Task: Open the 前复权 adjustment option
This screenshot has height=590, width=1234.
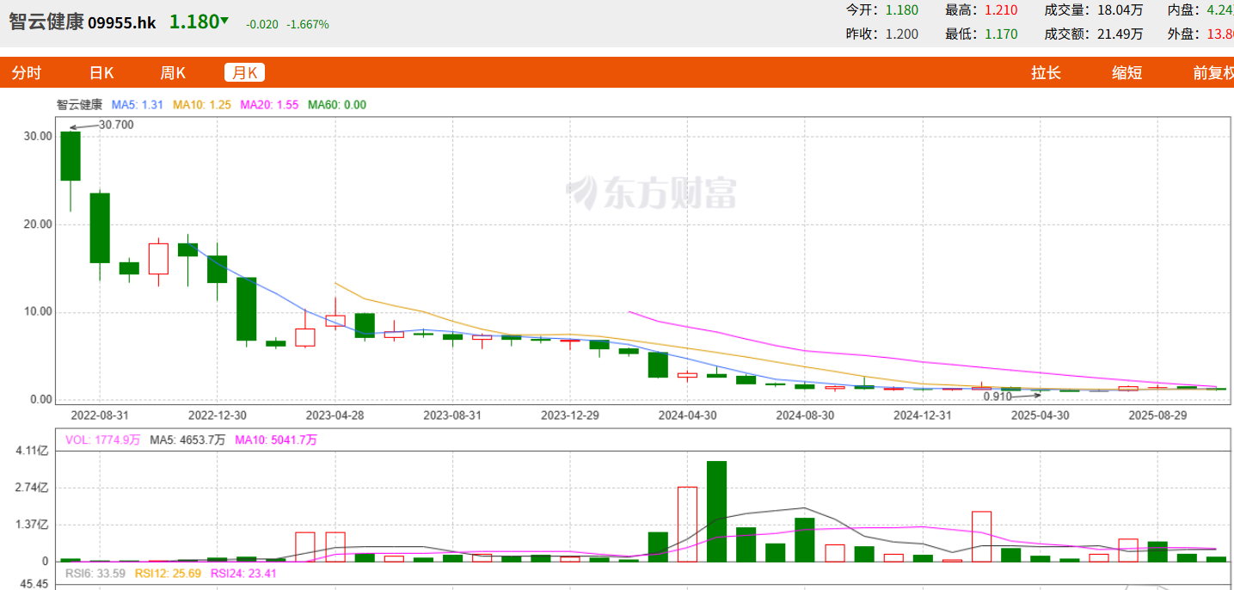Action: (1213, 73)
